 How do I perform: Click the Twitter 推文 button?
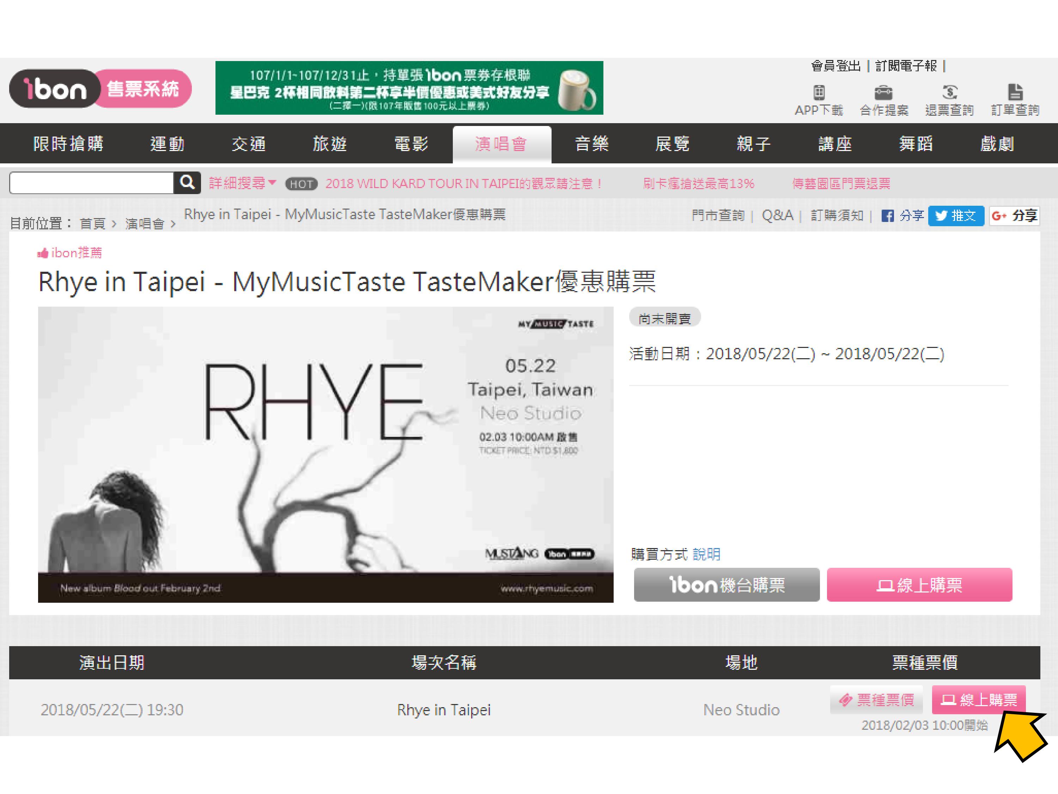pos(956,216)
